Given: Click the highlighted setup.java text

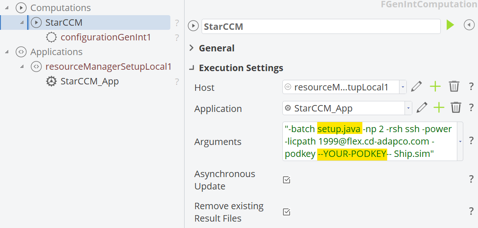Looking at the screenshot, I should tap(340, 129).
